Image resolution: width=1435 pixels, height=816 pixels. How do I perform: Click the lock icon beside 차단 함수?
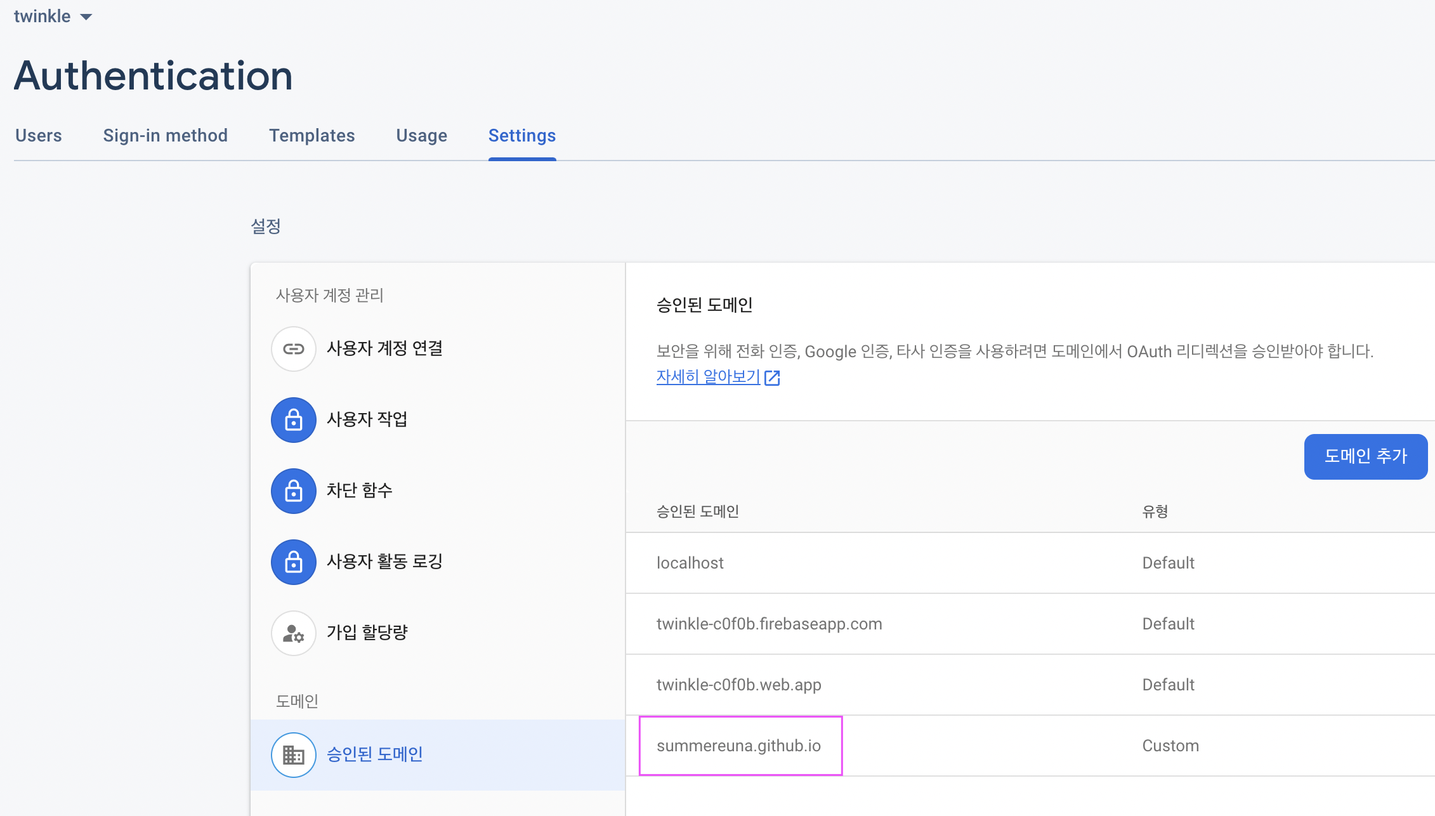pyautogui.click(x=293, y=491)
